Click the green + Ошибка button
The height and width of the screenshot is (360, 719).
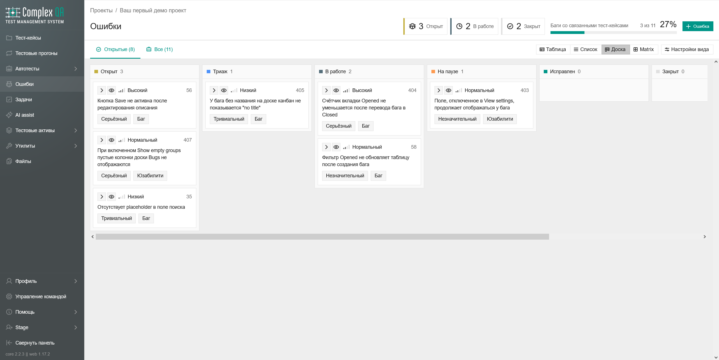click(698, 26)
